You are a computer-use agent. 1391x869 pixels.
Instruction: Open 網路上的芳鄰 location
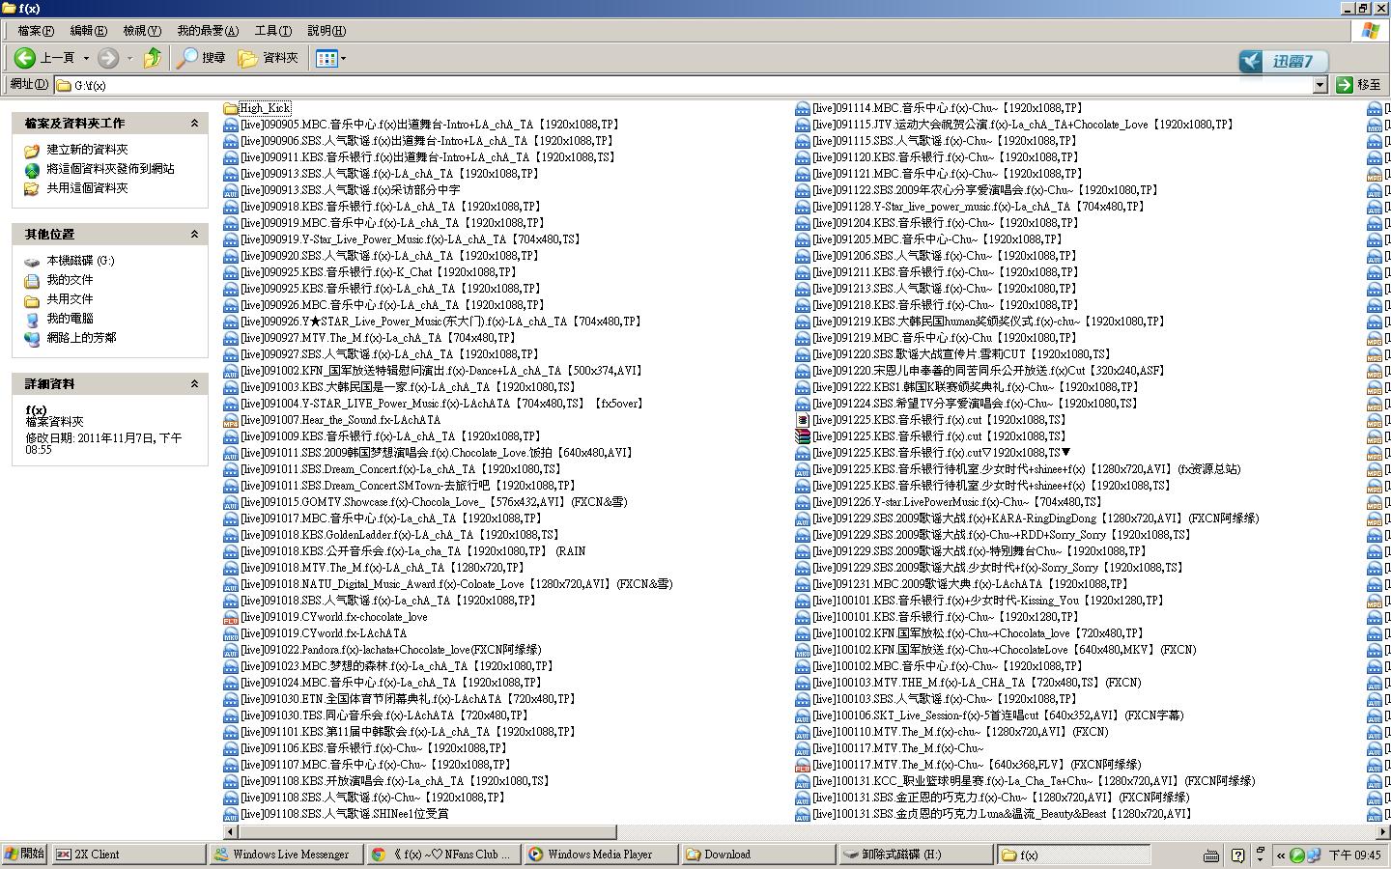click(81, 338)
